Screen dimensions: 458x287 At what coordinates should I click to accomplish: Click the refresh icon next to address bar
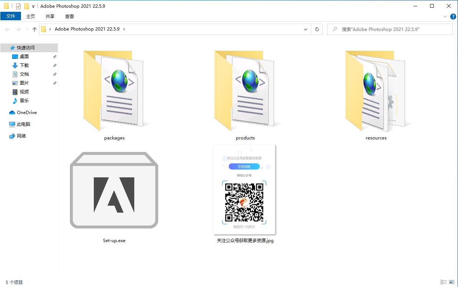(x=317, y=29)
